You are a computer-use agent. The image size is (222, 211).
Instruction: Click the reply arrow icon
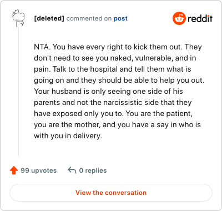tap(72, 170)
